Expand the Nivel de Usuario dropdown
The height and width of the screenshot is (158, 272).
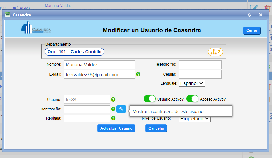pos(195,118)
